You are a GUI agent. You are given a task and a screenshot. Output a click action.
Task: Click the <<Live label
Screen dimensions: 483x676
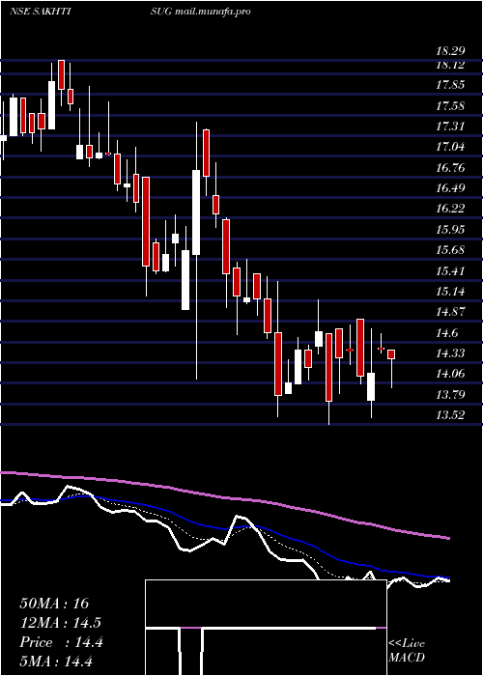407,644
